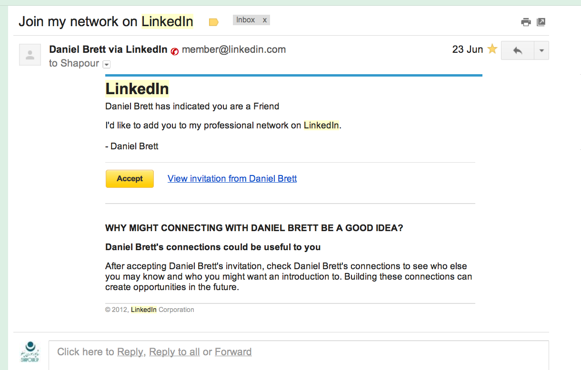Click sender's avatar placeholder icon
The image size is (581, 370).
[30, 54]
